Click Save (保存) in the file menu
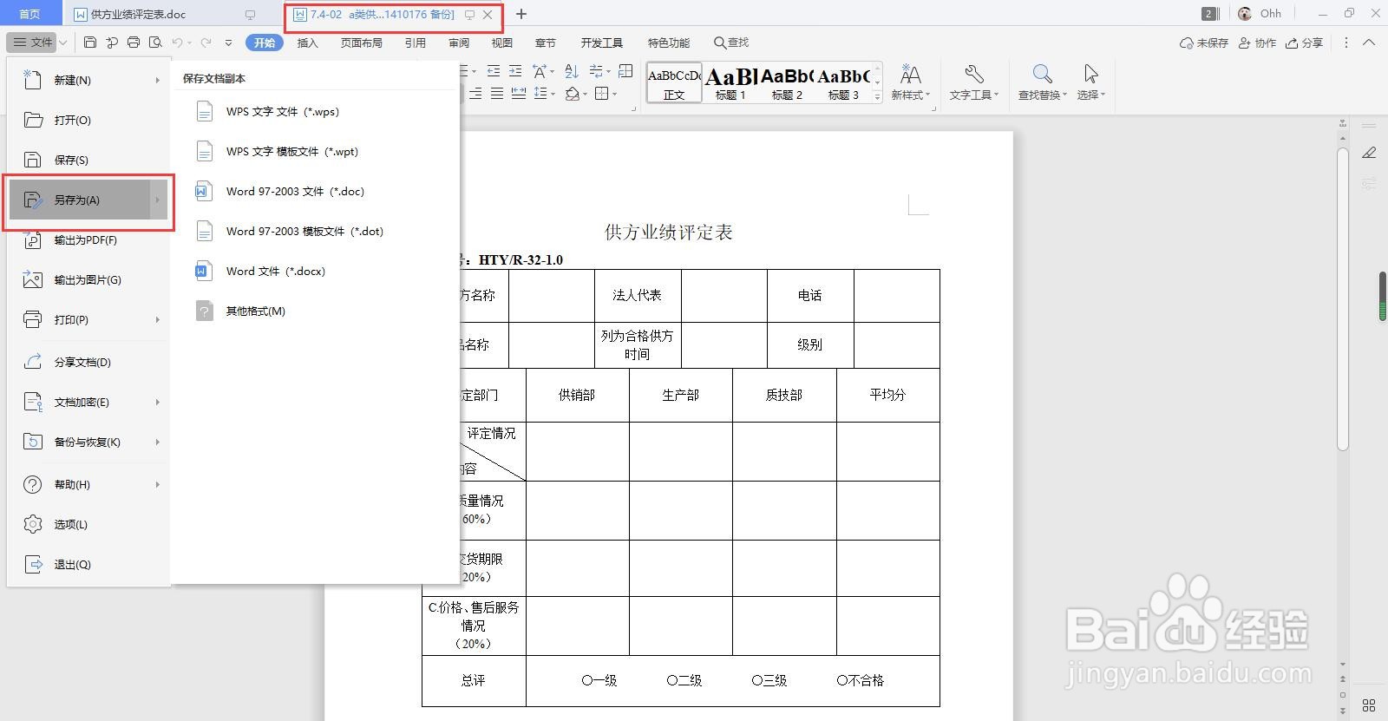1388x721 pixels. 88,161
